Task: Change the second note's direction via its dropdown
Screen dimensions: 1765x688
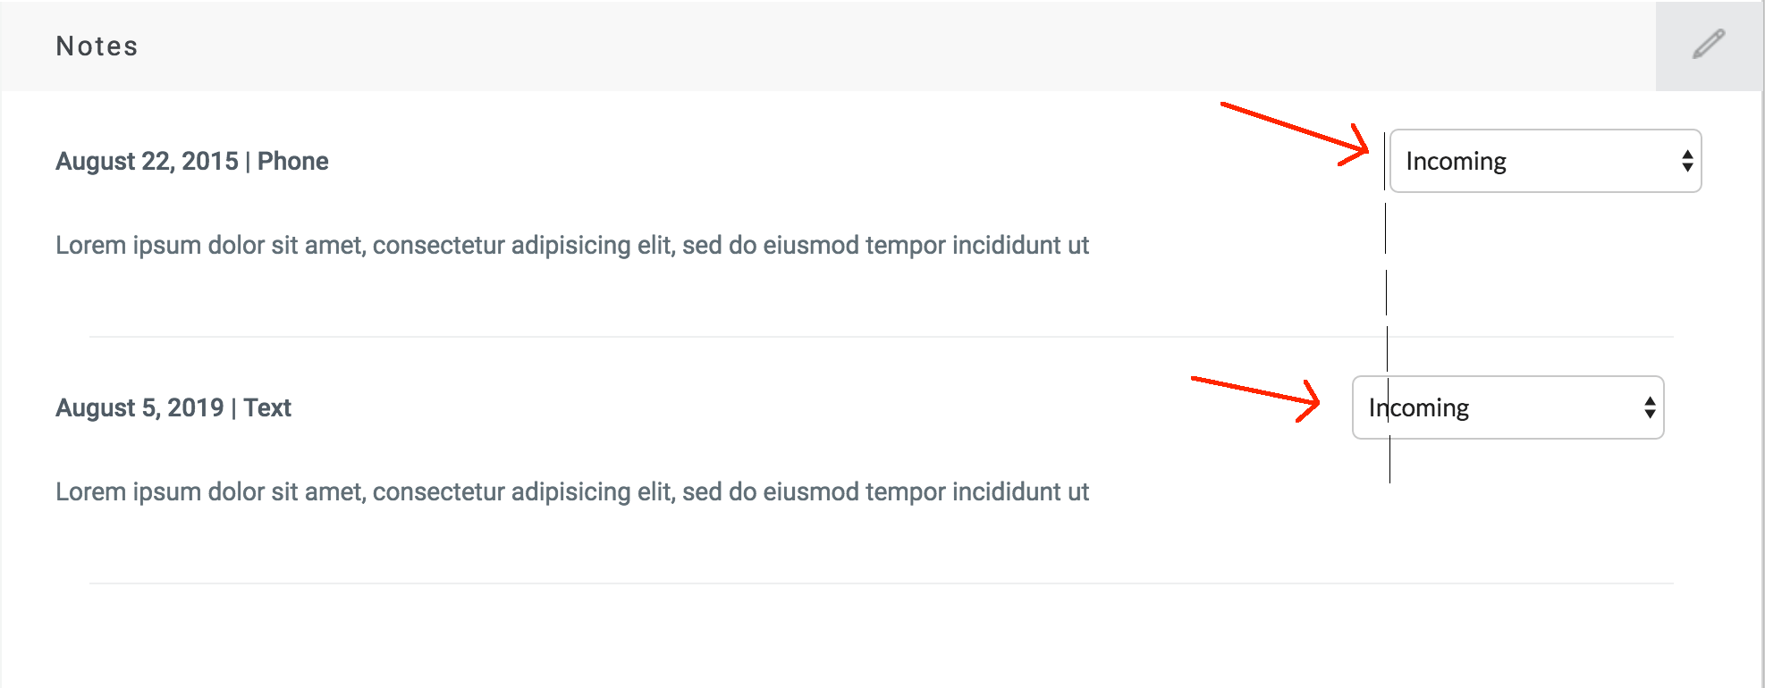Action: point(1507,407)
